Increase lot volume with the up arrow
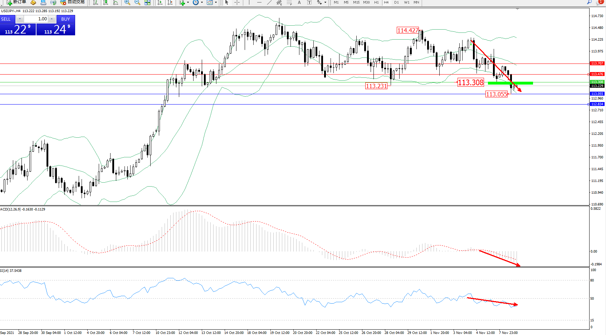This screenshot has height=335, width=606. pyautogui.click(x=52, y=19)
